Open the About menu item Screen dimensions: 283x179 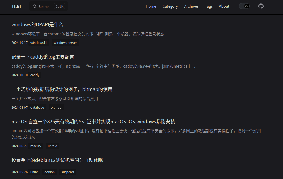pyautogui.click(x=224, y=6)
